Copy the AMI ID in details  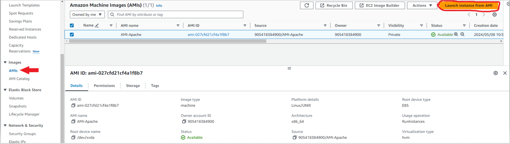73,106
